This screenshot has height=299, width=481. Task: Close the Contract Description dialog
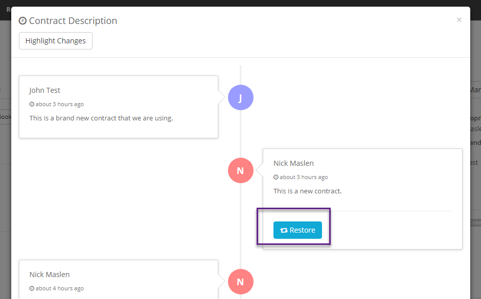pyautogui.click(x=459, y=20)
